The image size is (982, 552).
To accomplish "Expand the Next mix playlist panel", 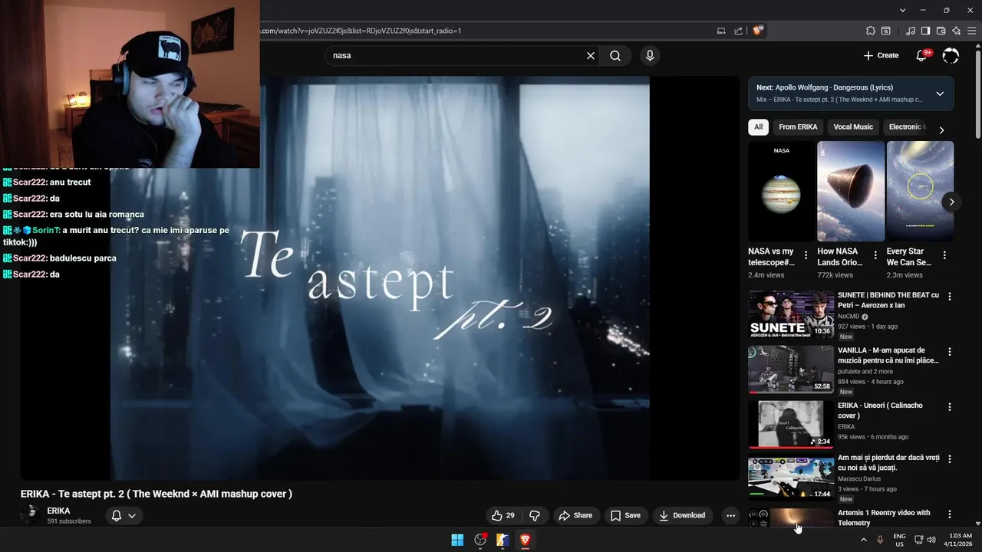I will 940,94.
